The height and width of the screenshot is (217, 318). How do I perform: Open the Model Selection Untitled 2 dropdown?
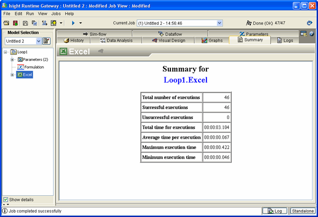[39, 41]
